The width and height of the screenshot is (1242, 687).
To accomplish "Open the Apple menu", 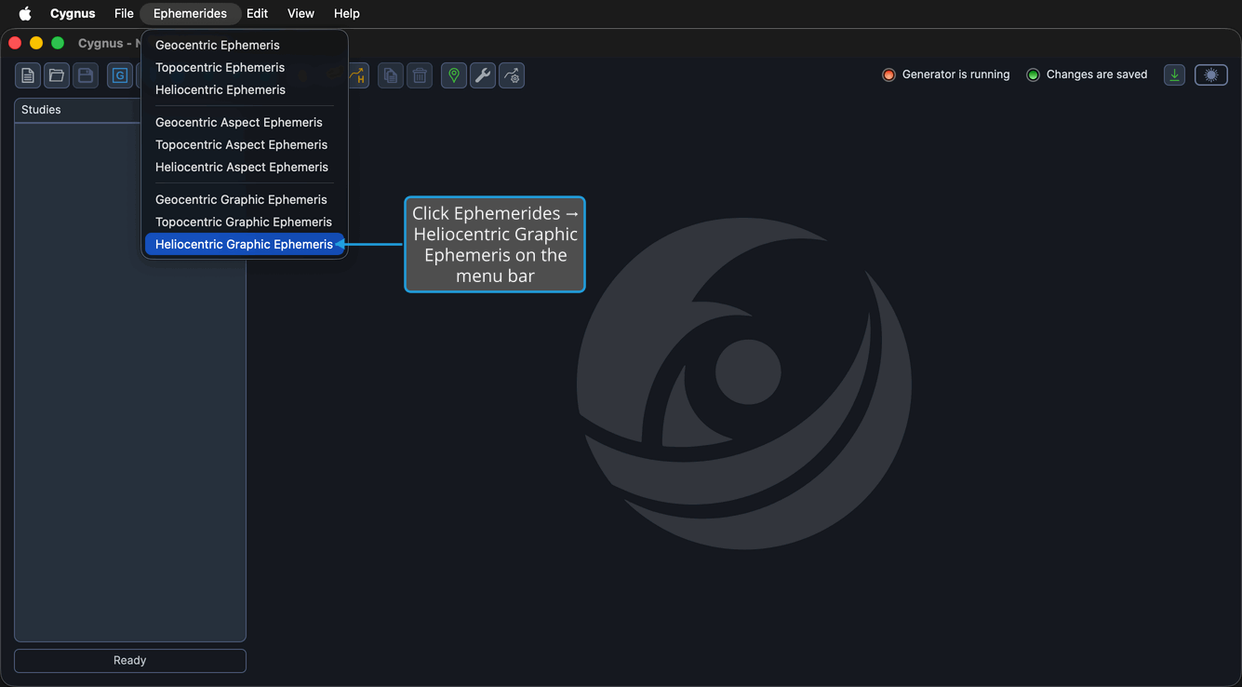I will (x=25, y=14).
